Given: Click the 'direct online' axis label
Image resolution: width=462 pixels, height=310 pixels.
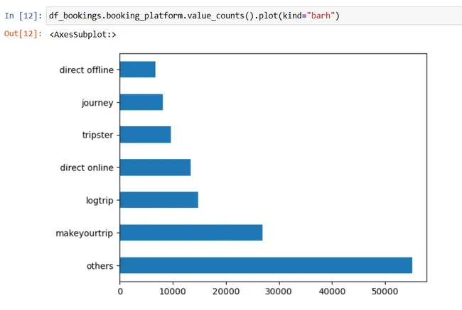Looking at the screenshot, I should [x=87, y=167].
